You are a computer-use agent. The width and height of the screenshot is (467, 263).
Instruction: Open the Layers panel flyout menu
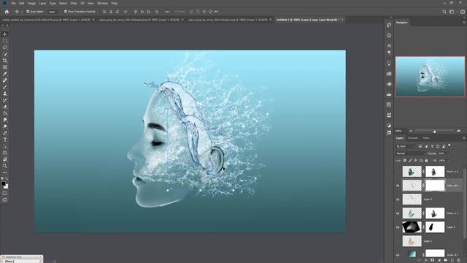click(x=464, y=138)
